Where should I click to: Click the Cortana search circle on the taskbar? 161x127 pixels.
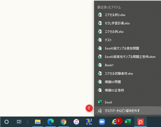coord(7,122)
